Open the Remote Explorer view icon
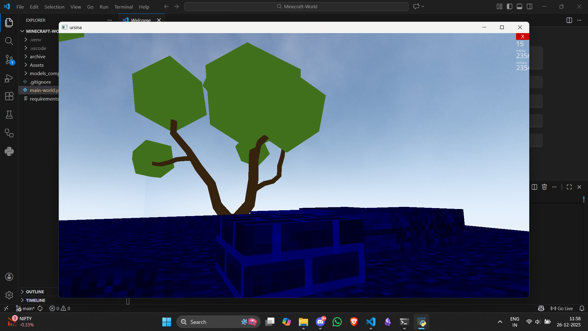Image resolution: width=588 pixels, height=331 pixels. (x=9, y=133)
